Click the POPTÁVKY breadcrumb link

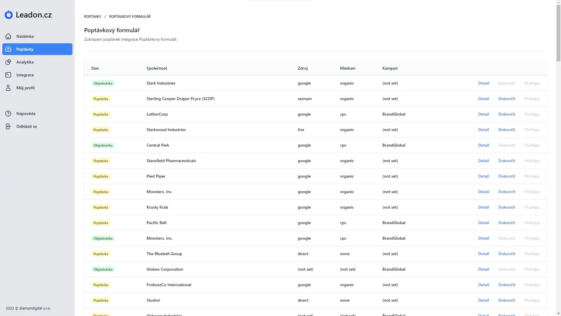click(x=93, y=17)
